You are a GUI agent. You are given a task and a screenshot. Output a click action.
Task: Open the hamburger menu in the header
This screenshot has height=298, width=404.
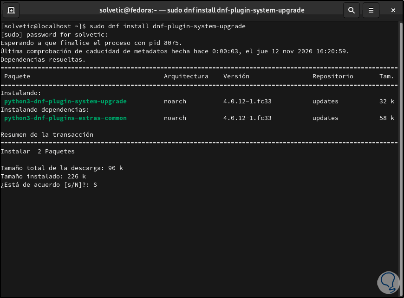[x=371, y=10]
